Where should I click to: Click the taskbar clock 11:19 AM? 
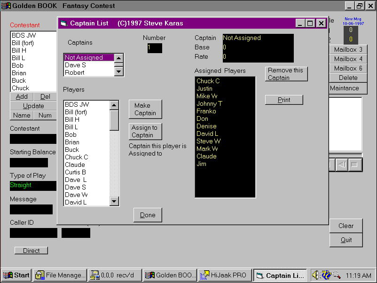(358, 275)
